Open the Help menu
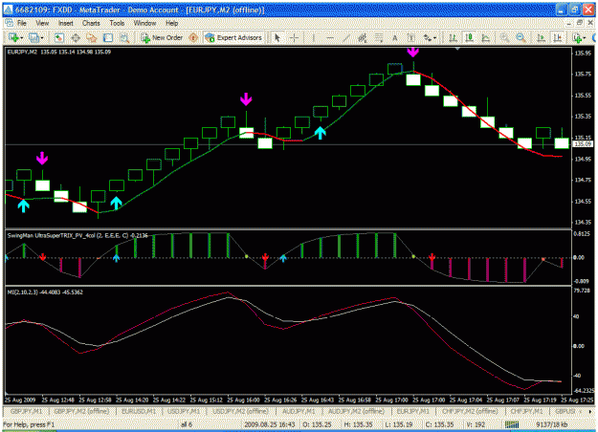The image size is (598, 432). [x=171, y=23]
